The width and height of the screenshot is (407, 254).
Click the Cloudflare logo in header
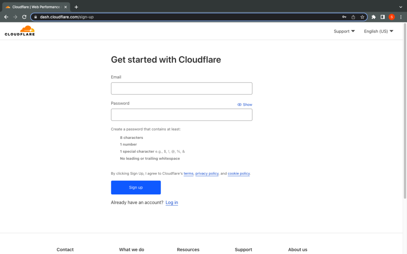[20, 31]
